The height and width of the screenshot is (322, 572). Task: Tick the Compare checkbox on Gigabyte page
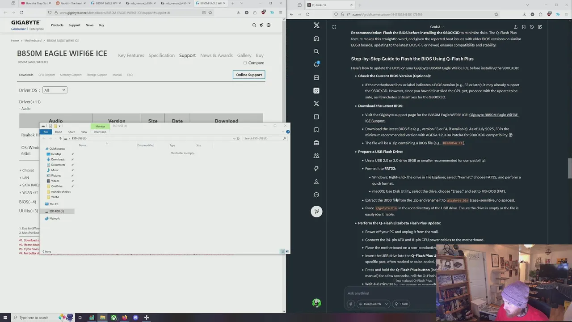[x=245, y=63]
